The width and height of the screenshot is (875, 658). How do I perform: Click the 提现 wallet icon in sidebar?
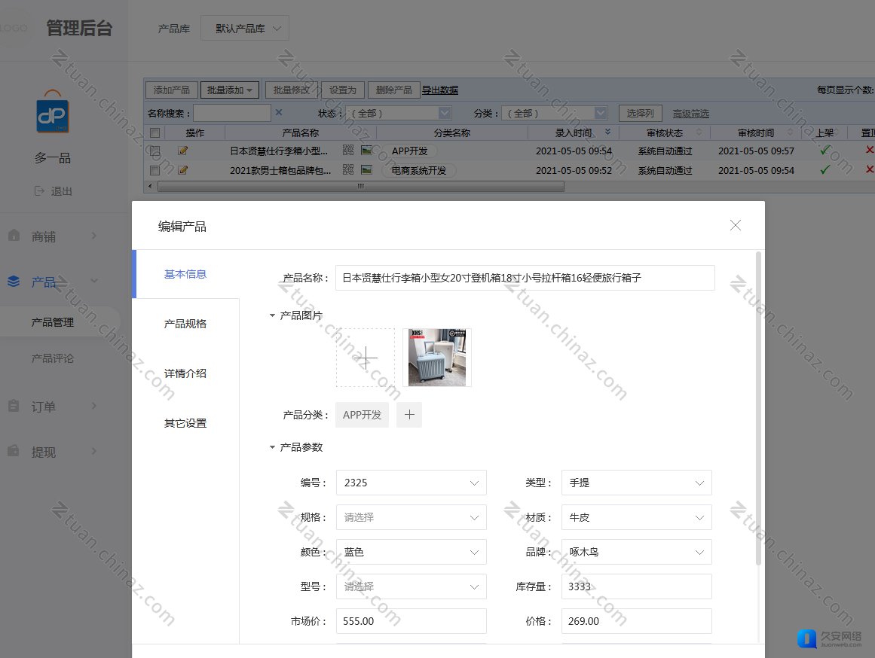(x=14, y=450)
